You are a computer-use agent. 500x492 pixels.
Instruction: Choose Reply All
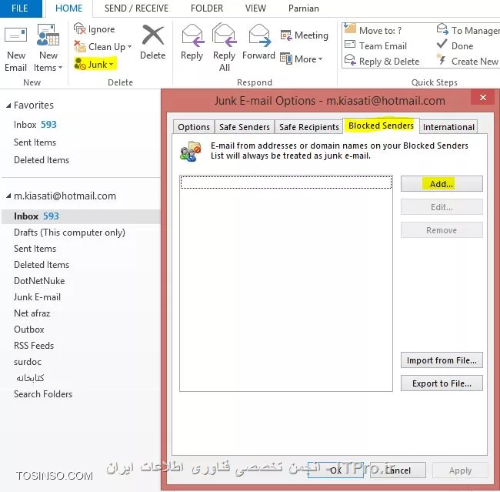coord(224,48)
